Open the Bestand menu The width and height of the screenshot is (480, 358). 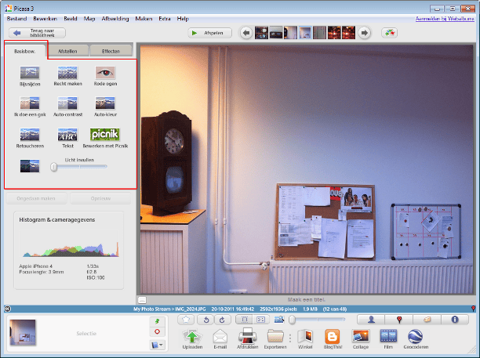pyautogui.click(x=16, y=19)
